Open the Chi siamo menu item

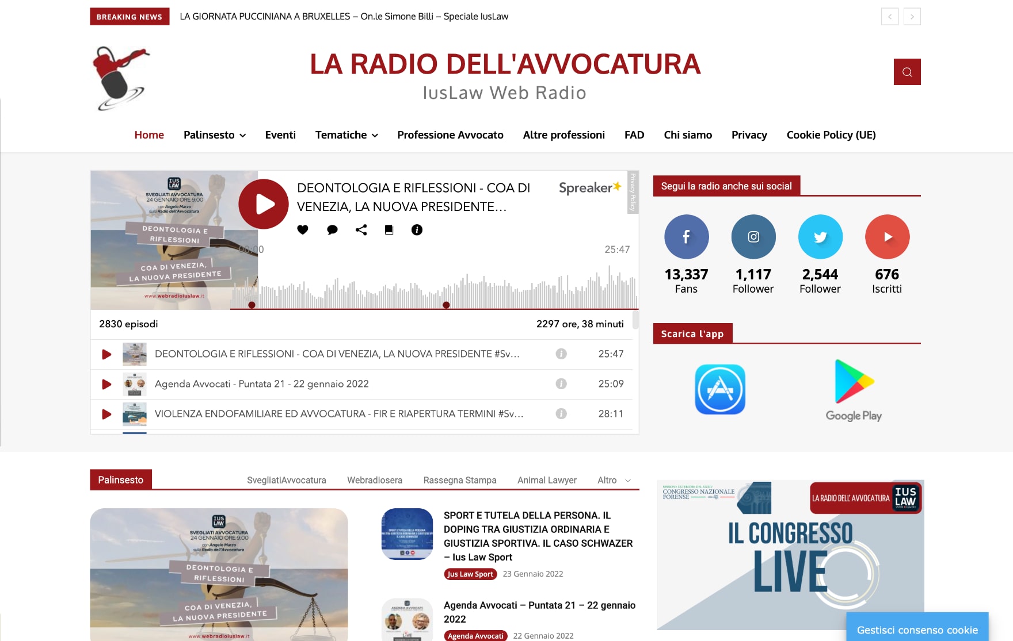pos(688,135)
